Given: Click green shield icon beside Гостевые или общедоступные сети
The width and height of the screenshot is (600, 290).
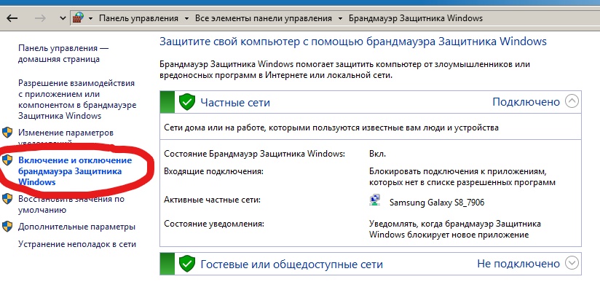Looking at the screenshot, I should coord(186,264).
